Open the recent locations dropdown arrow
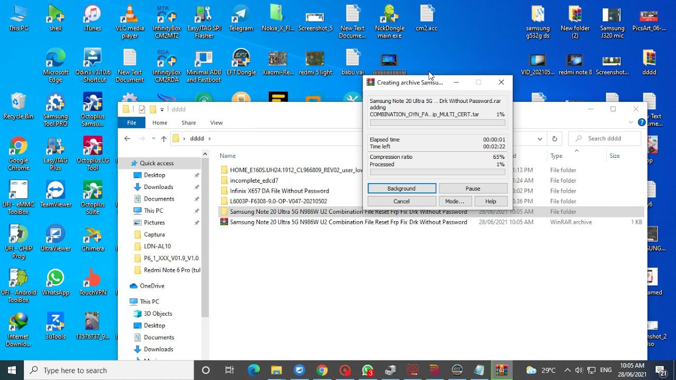The width and height of the screenshot is (676, 380). [153, 139]
